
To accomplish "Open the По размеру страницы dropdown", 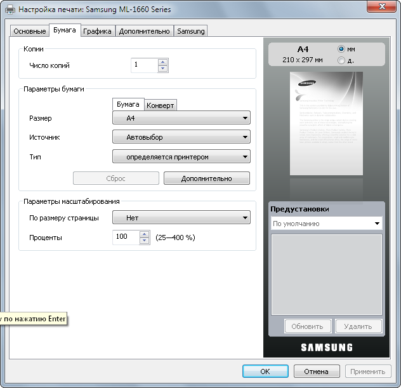I will pyautogui.click(x=181, y=218).
